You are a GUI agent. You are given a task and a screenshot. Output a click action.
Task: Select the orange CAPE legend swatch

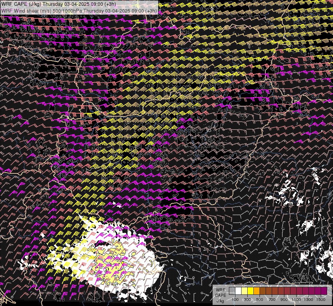click(x=256, y=291)
